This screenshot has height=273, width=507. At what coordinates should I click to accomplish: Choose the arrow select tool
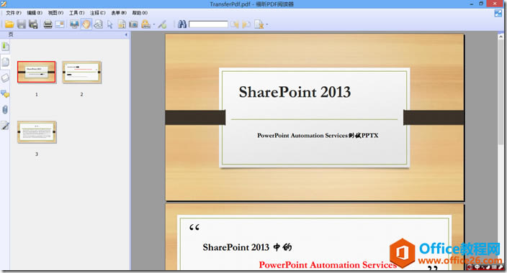[x=110, y=24]
